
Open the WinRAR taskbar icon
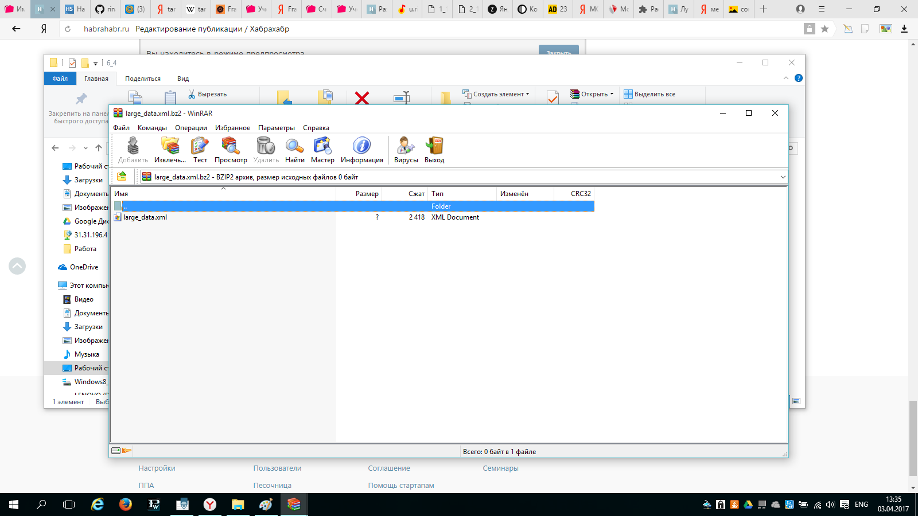294,505
